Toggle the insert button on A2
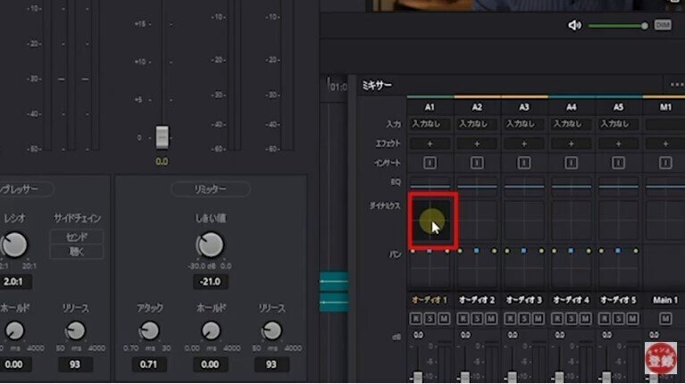The height and width of the screenshot is (384, 685). 477,163
